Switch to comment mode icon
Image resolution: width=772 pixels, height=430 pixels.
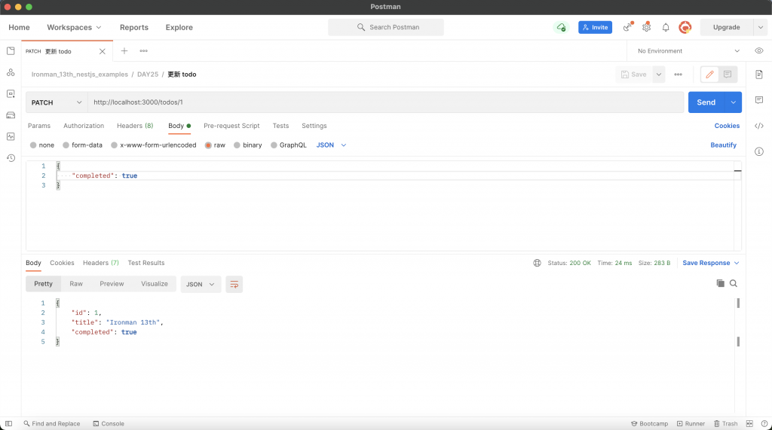click(x=728, y=75)
